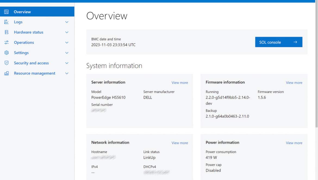Click the Network information card title
This screenshot has width=318, height=180.
pos(110,142)
